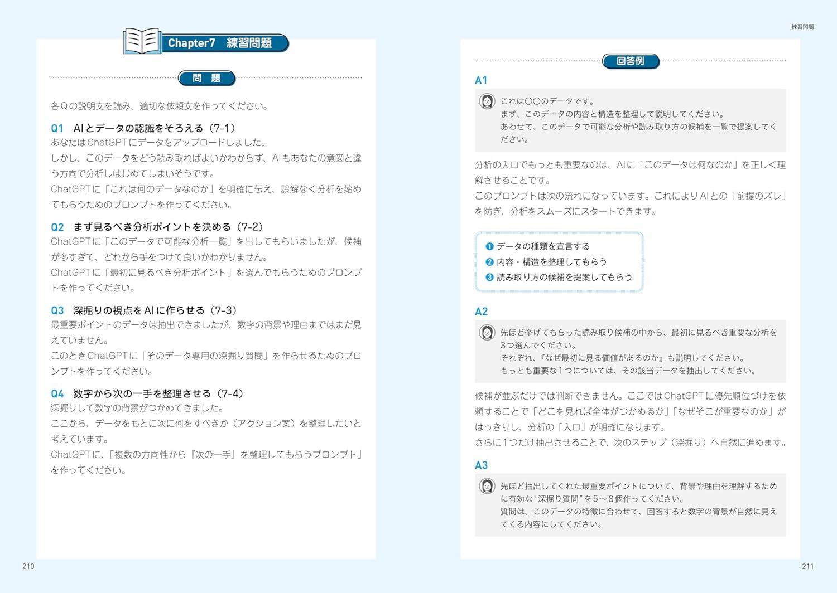The image size is (837, 593).
Task: Select numbered circle 3 beside 読み取り方の候補を提案してもらう
Action: [x=489, y=277]
